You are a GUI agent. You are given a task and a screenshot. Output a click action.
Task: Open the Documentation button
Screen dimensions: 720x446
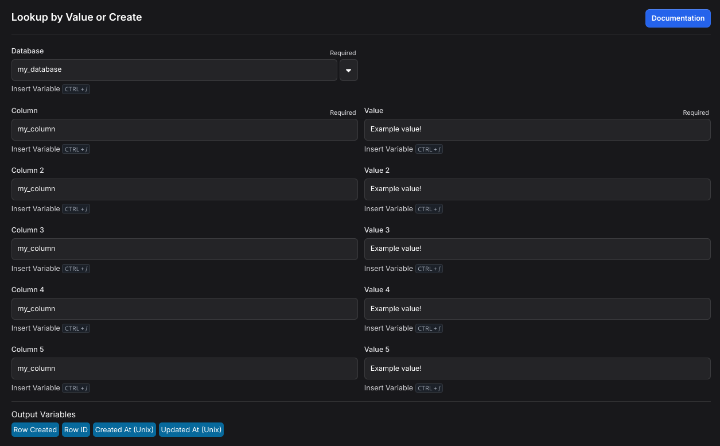coord(678,18)
